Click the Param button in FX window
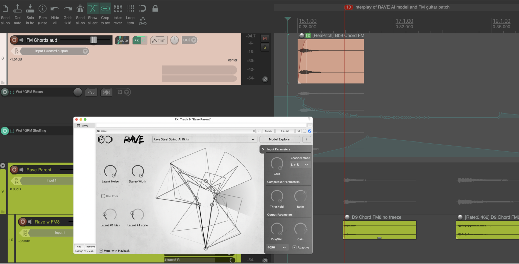Screen dimensions: 519x264 [x=268, y=131]
